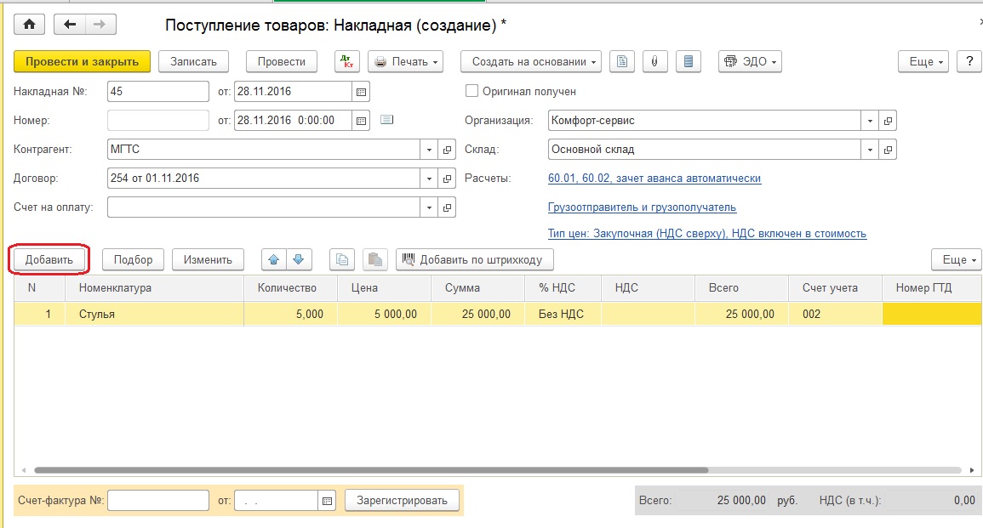Image resolution: width=983 pixels, height=528 pixels.
Task: Click the Записать button
Action: (194, 61)
